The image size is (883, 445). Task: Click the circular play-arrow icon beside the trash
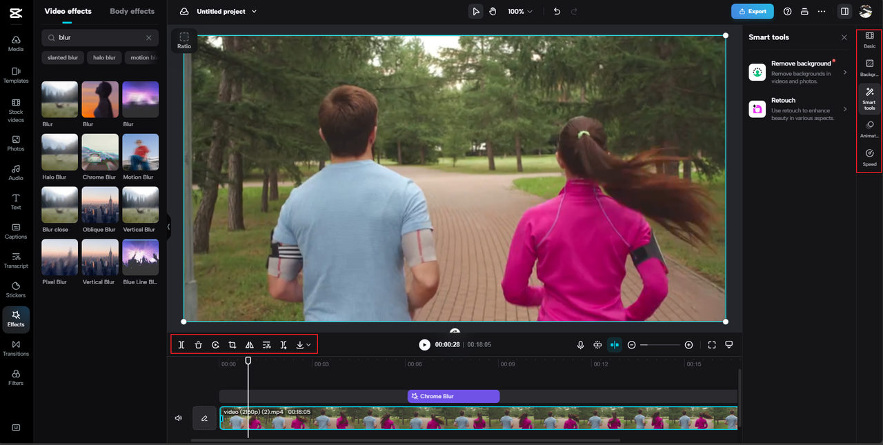click(x=215, y=345)
